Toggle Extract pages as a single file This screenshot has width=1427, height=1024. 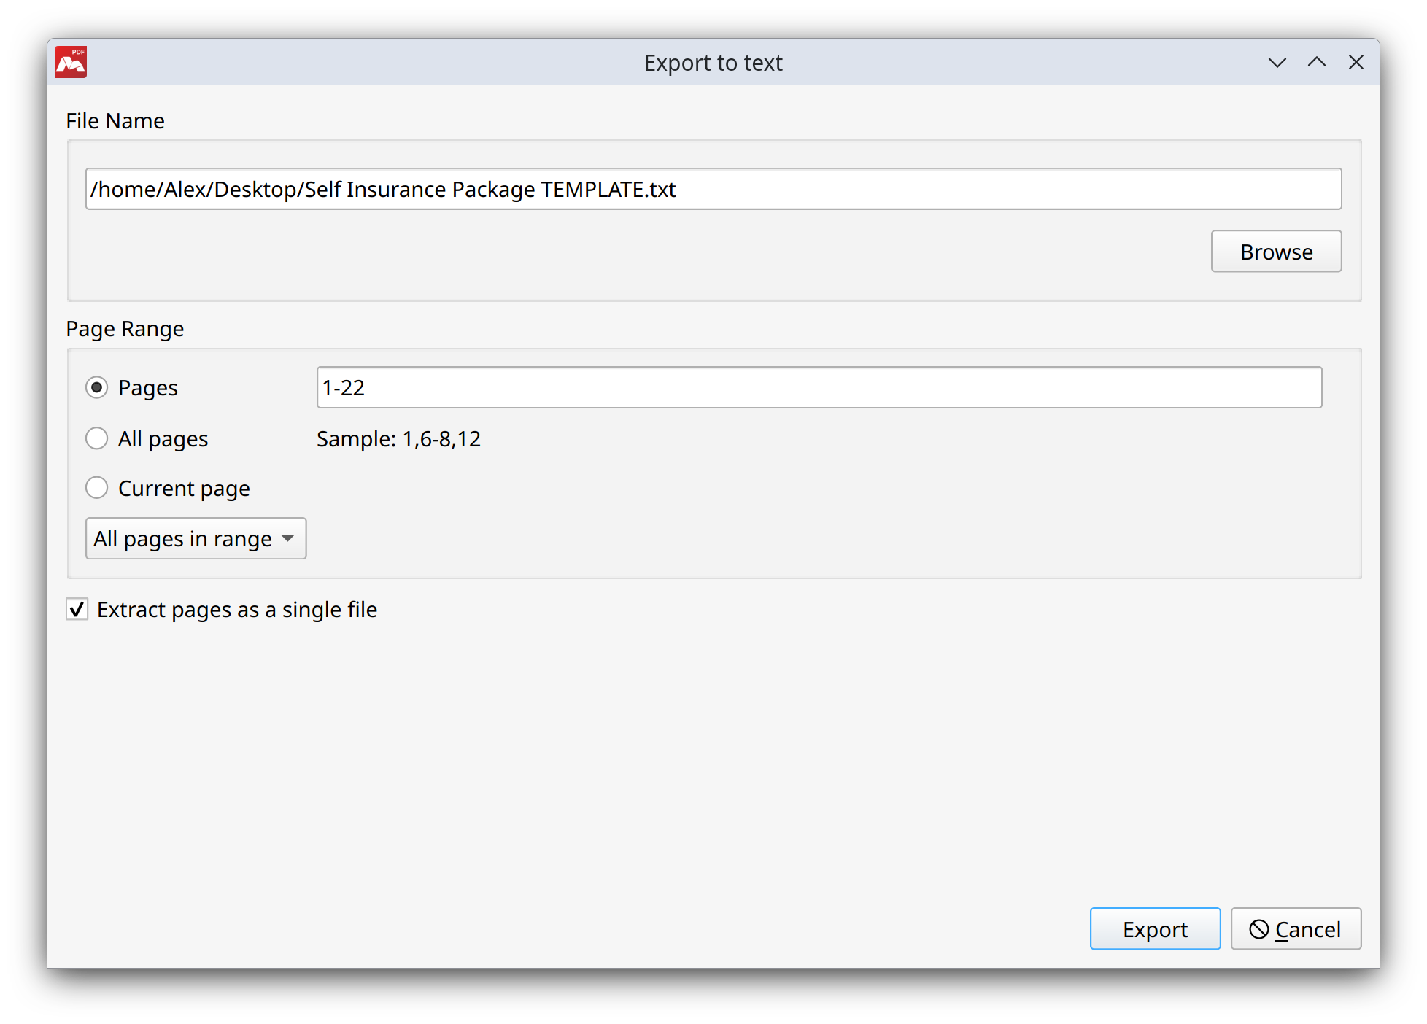coord(77,609)
